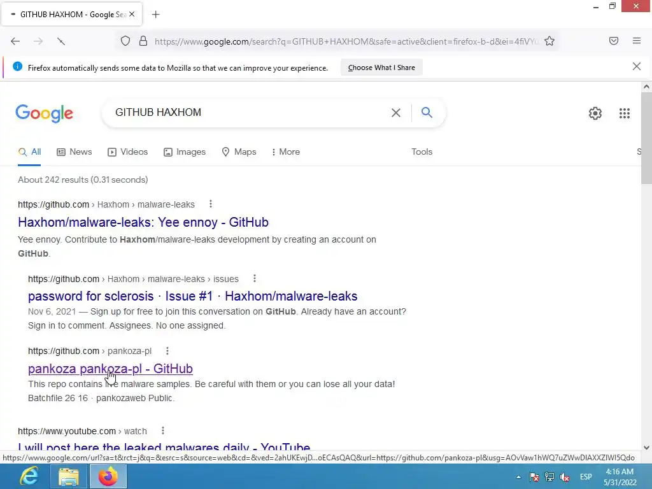Switch to the Maps results tab
Screen dimensions: 652x489
point(239,152)
